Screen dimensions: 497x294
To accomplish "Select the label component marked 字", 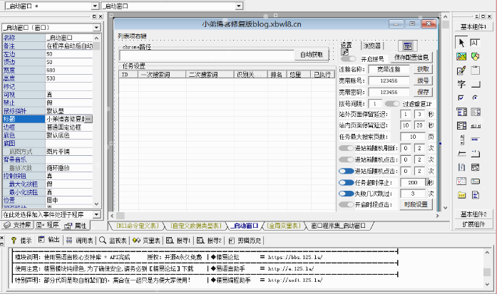I will [461, 84].
